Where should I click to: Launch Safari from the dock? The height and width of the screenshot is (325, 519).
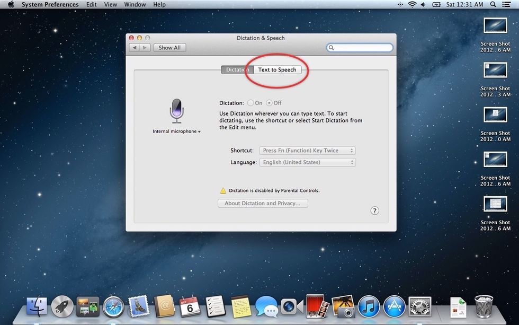click(x=113, y=306)
